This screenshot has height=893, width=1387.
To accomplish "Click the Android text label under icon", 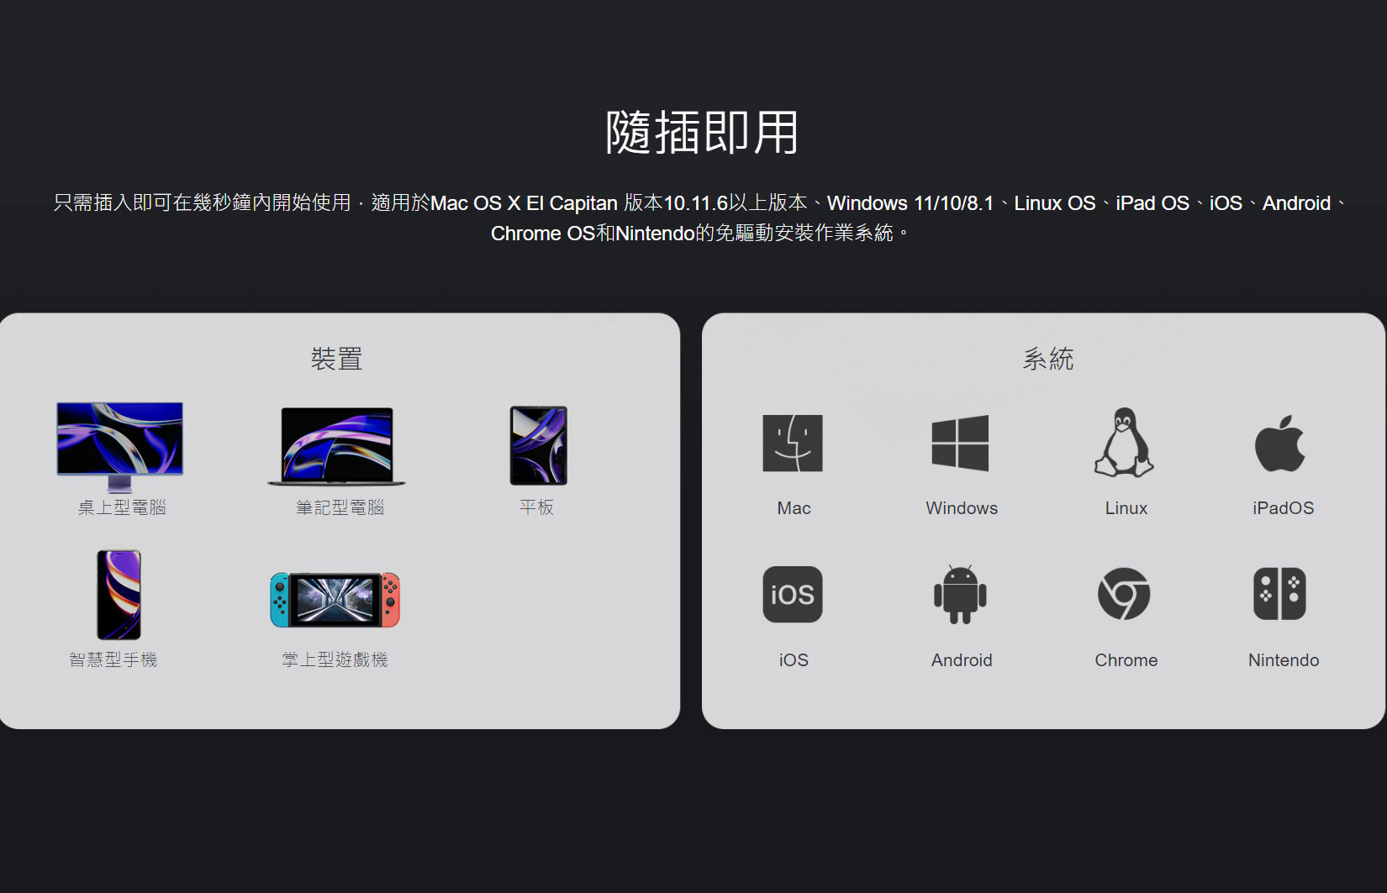I will pyautogui.click(x=962, y=660).
